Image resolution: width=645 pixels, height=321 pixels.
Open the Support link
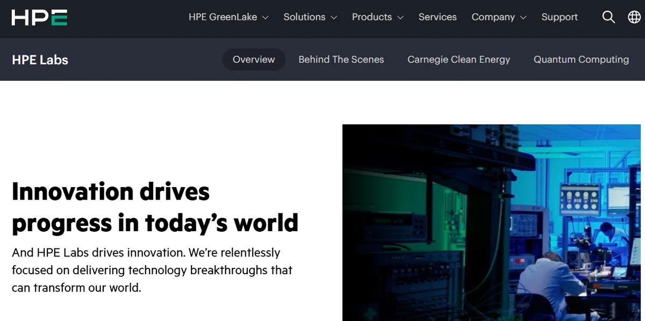coord(560,17)
